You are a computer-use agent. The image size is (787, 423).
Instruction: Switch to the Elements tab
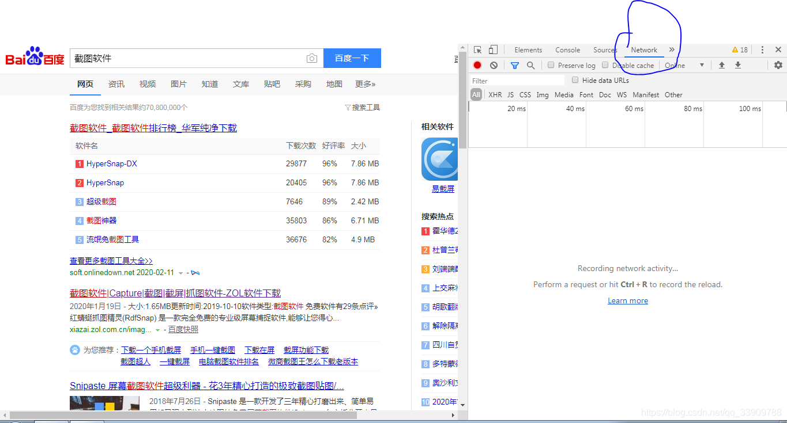pyautogui.click(x=528, y=50)
